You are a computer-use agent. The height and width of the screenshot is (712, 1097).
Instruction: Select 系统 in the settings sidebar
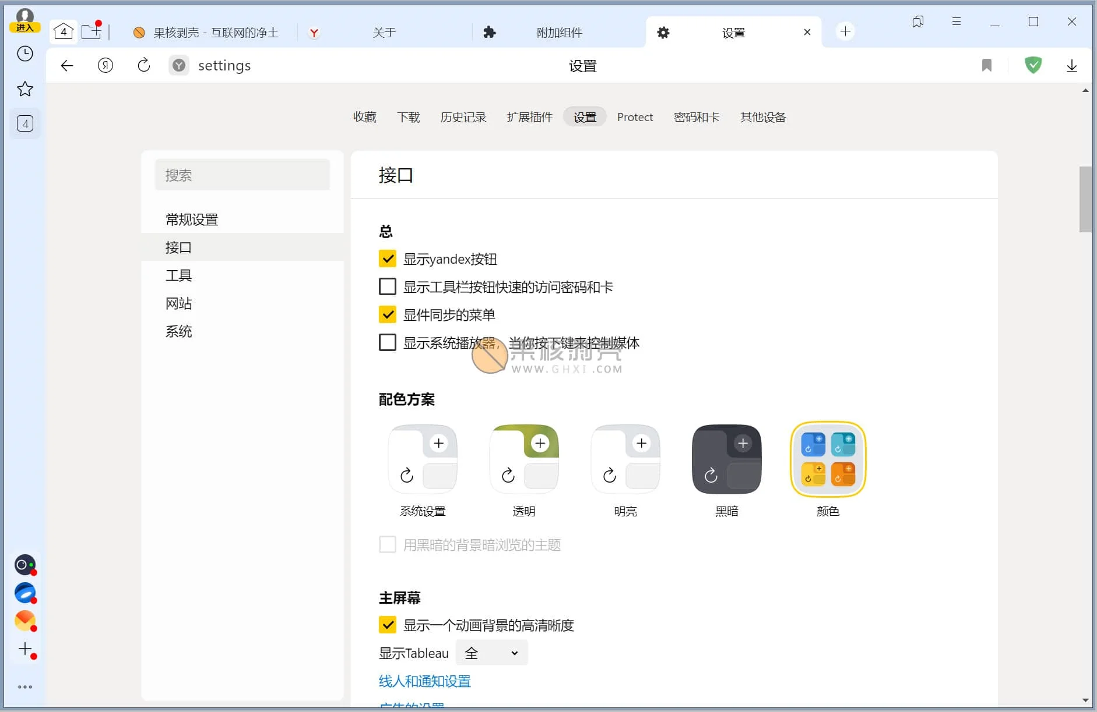[x=242, y=331]
